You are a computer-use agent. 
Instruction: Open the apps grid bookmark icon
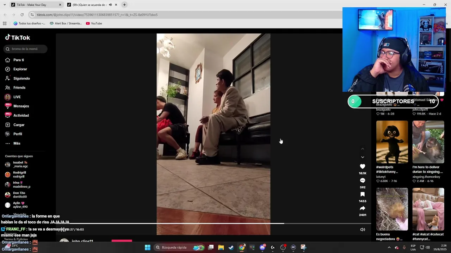click(5, 24)
